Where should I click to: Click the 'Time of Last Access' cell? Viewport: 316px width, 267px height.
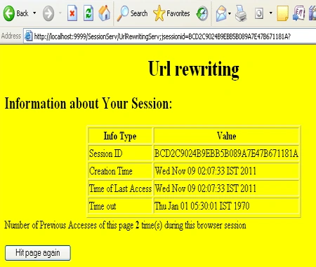pos(120,189)
